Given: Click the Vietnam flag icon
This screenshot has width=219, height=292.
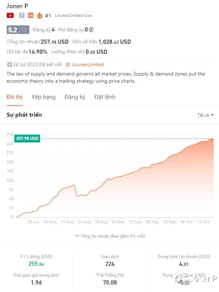Looking at the screenshot, I should tap(10, 15).
